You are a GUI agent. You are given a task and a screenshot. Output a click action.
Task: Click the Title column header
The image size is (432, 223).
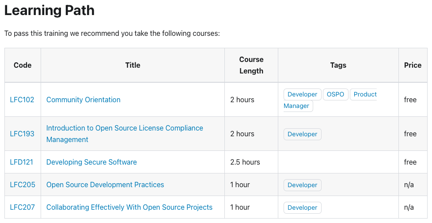(133, 65)
